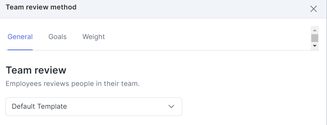The width and height of the screenshot is (327, 125).
Task: Click the dialog header bar
Action: (x=163, y=9)
